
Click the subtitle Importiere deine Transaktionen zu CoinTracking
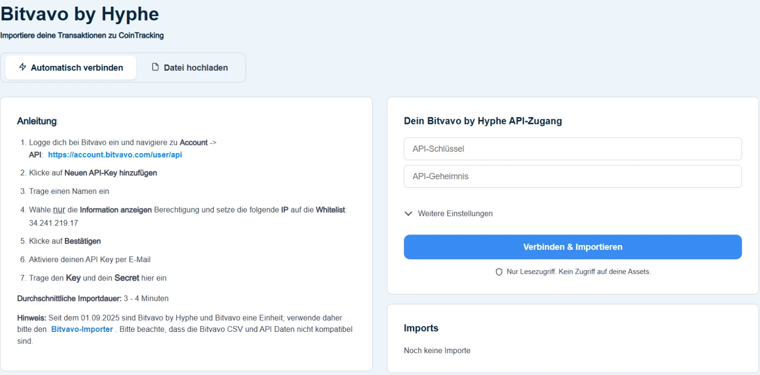[x=82, y=35]
